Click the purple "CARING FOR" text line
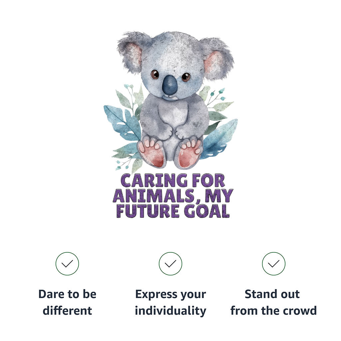The height and width of the screenshot is (341, 341). click(172, 181)
